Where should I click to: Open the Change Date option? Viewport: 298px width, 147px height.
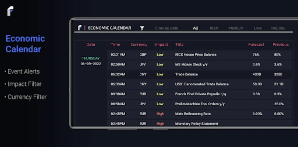coord(166,28)
